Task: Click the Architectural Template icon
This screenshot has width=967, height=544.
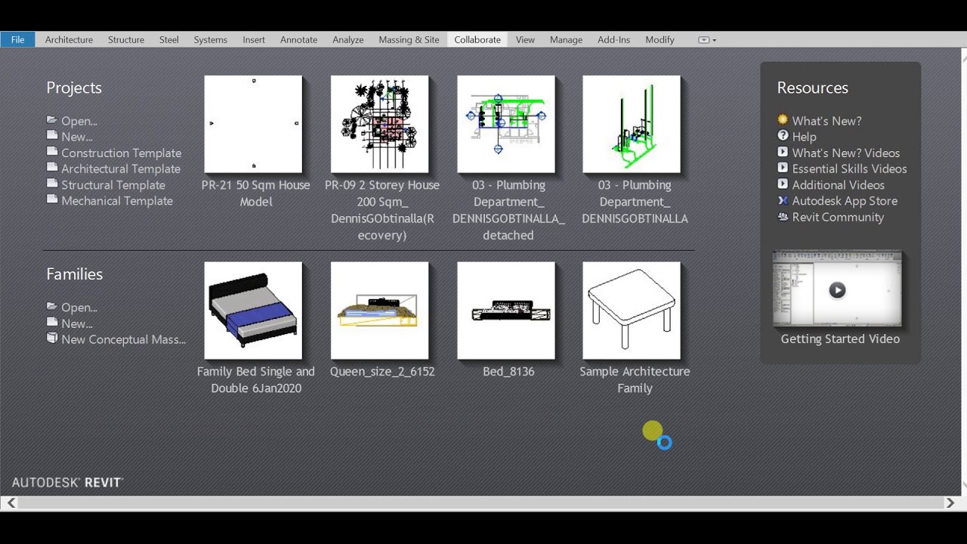Action: pyautogui.click(x=52, y=167)
